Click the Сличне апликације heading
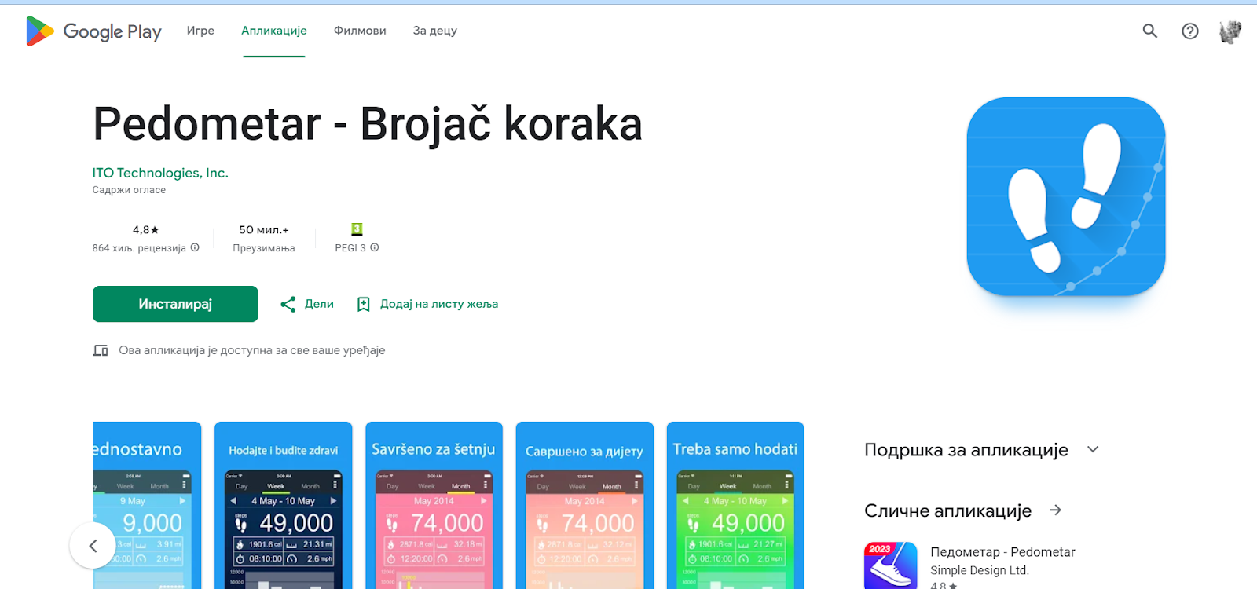Image resolution: width=1257 pixels, height=589 pixels. click(x=947, y=510)
